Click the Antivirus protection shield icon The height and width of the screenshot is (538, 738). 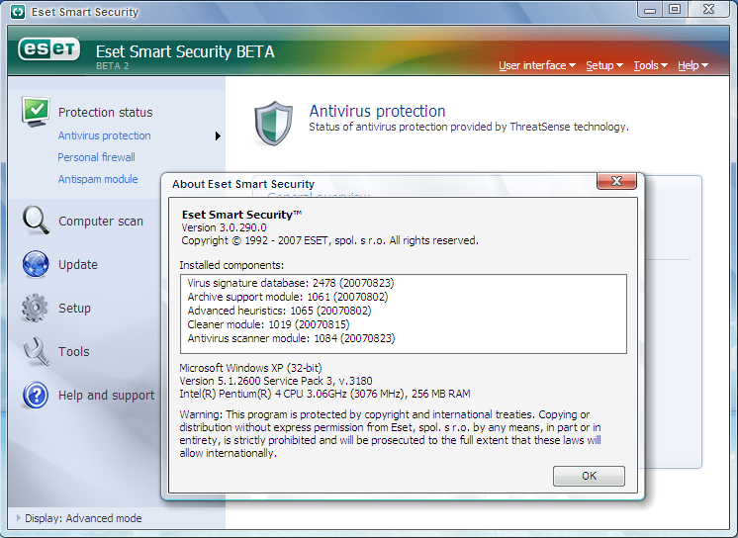click(272, 122)
